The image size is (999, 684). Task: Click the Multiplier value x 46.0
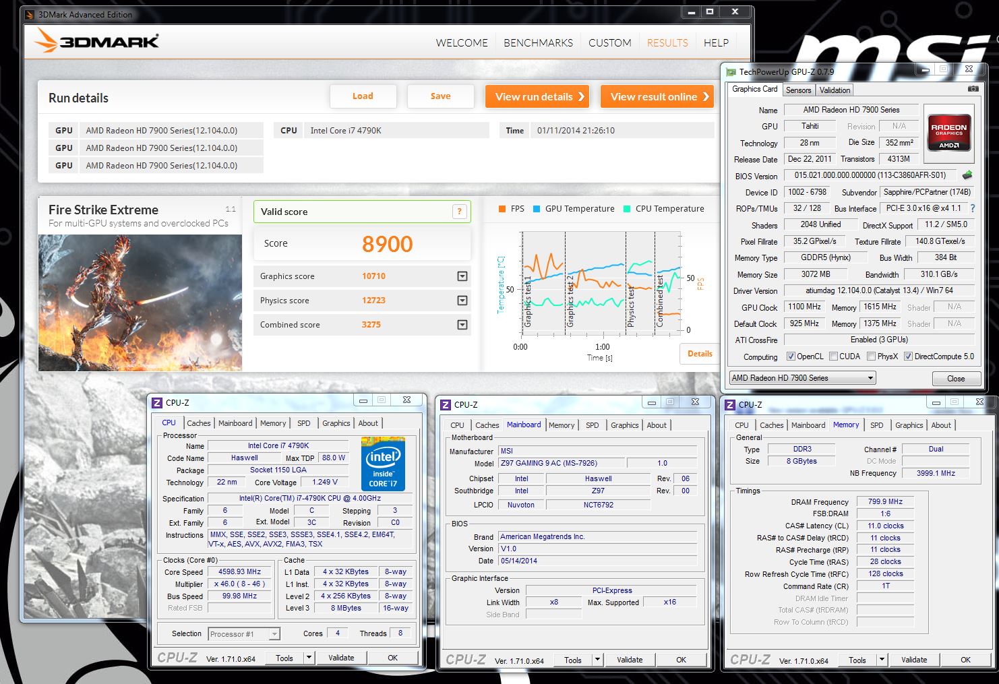pos(239,584)
